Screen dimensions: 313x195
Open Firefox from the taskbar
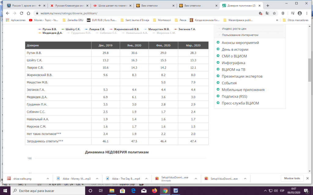(x=154, y=190)
